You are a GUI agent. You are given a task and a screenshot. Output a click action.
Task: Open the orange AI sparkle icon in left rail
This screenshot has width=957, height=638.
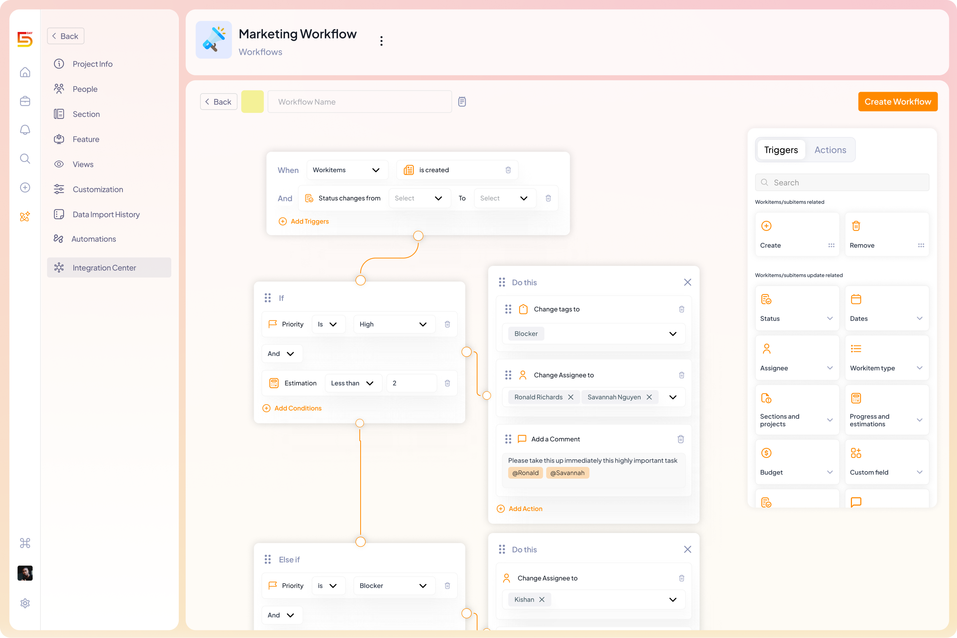(25, 216)
